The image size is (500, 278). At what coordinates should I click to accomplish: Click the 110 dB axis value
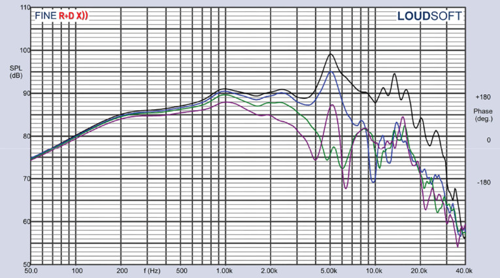pos(25,7)
